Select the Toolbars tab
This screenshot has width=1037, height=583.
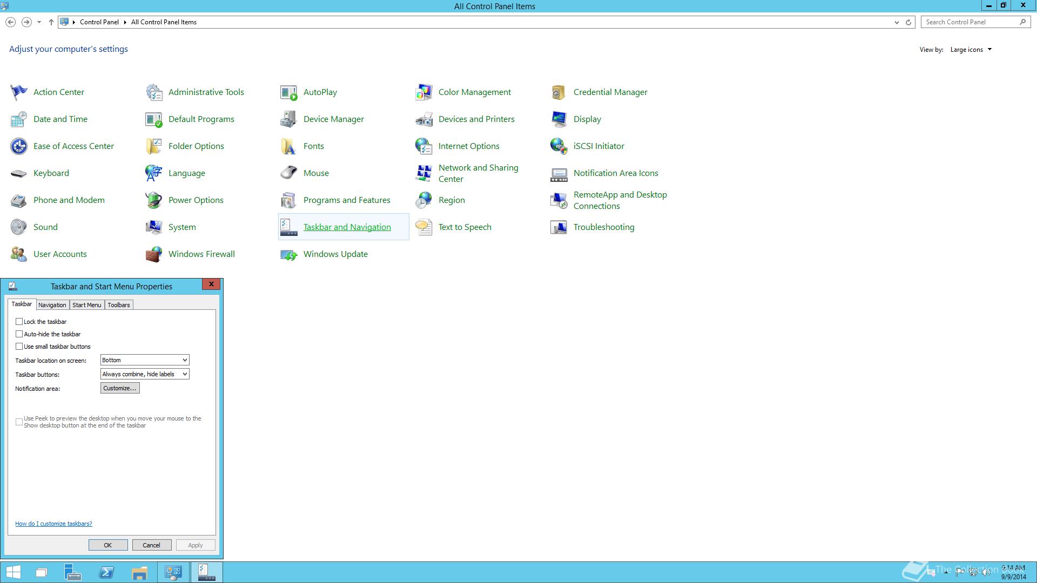[x=119, y=305]
